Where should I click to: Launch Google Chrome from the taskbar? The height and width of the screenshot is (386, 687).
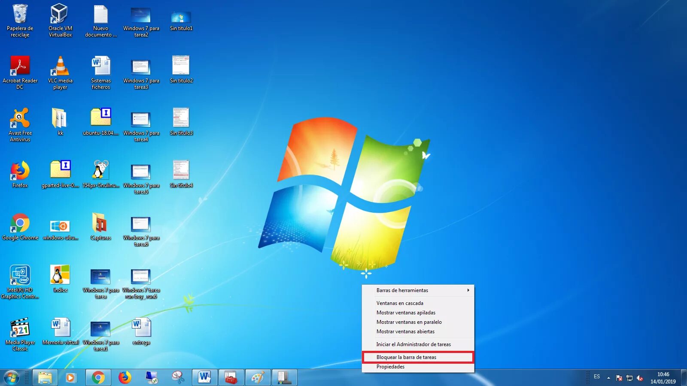(98, 377)
